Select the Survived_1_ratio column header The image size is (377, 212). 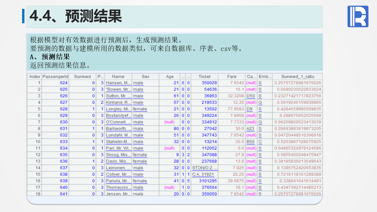click(x=297, y=77)
